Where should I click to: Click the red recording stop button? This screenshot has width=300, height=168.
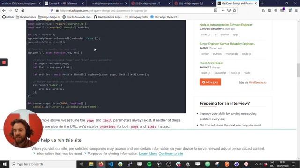4,62
